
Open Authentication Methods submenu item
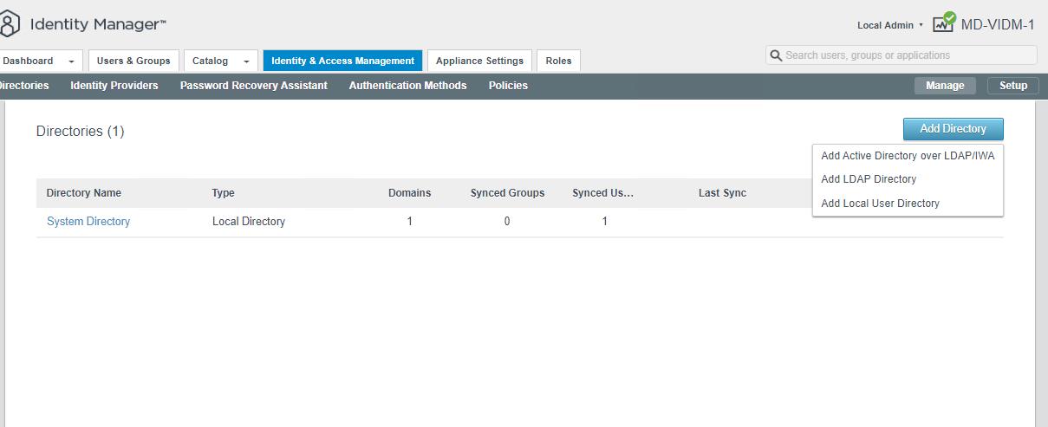coord(408,86)
